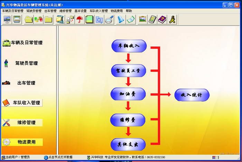Viewport: 242px width, 162px height.
Task: Click the computer monitor toolbar icon
Action: (7, 20)
